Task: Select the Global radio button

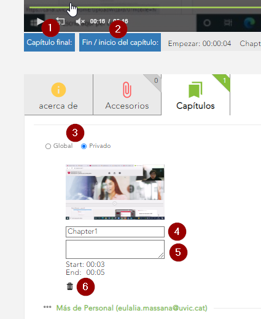Action: [x=48, y=146]
